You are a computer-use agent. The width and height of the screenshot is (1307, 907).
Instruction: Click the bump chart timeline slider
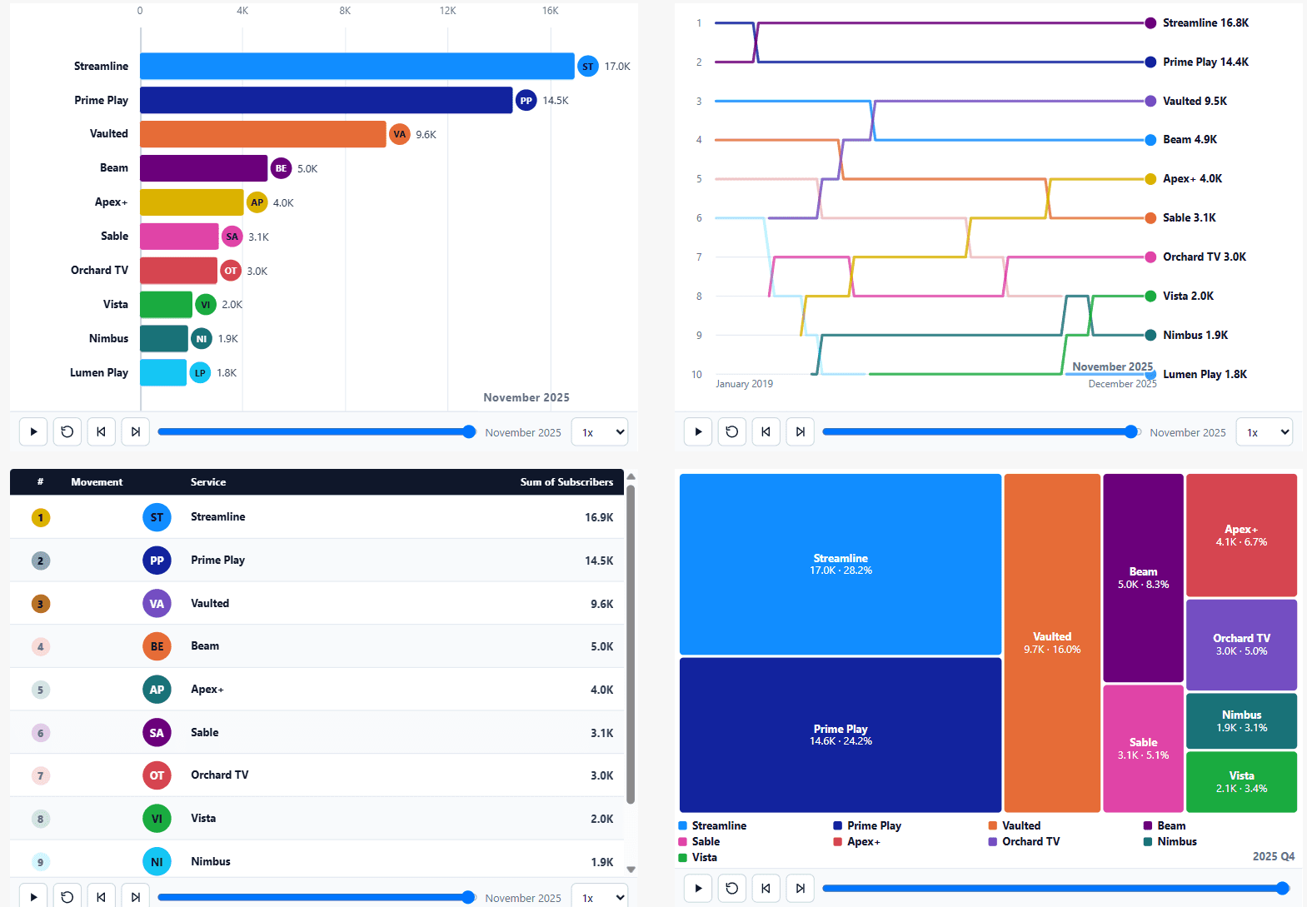(x=980, y=431)
